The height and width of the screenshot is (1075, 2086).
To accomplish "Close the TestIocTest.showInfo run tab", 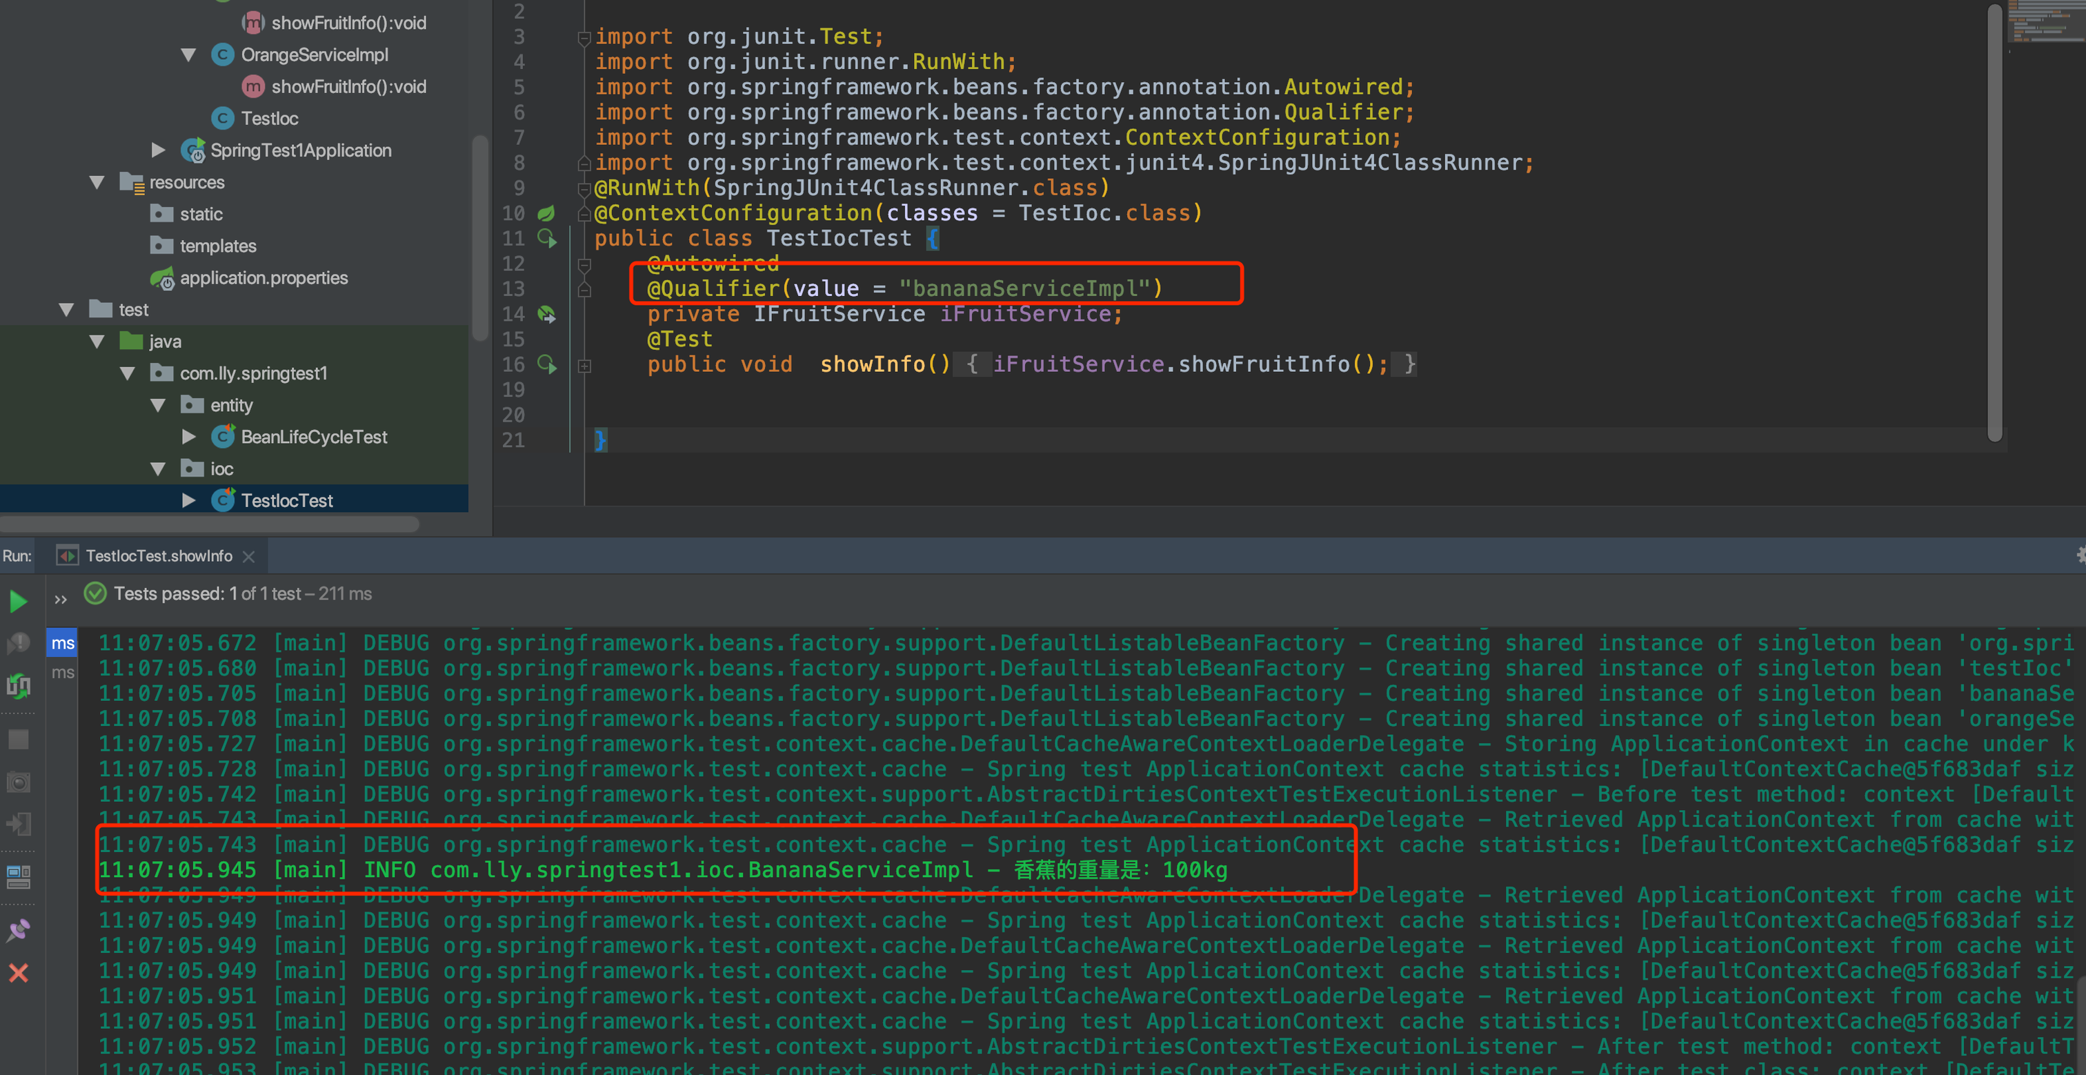I will (x=248, y=557).
